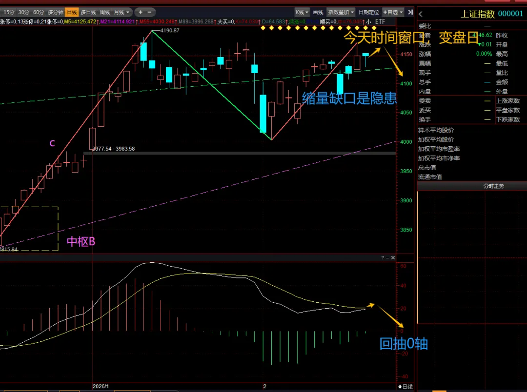527x392 pixels.
Task: Click the 2026/1 date axis marker
Action: point(101,386)
